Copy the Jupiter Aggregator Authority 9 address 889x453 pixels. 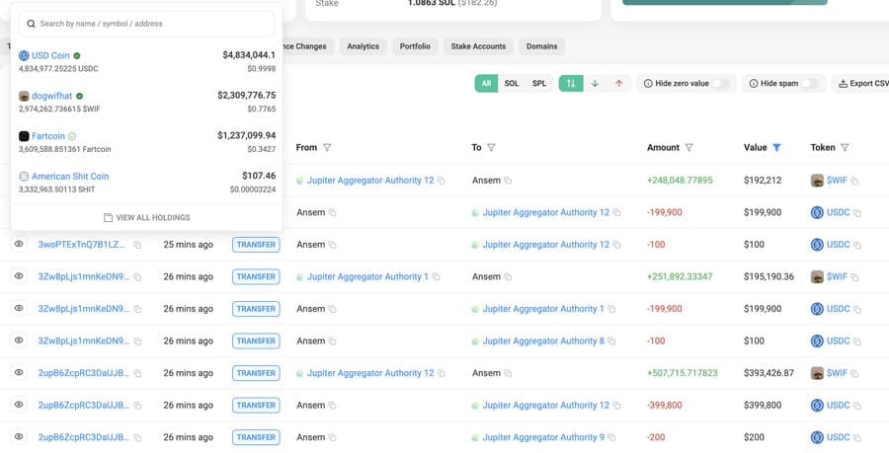[612, 437]
